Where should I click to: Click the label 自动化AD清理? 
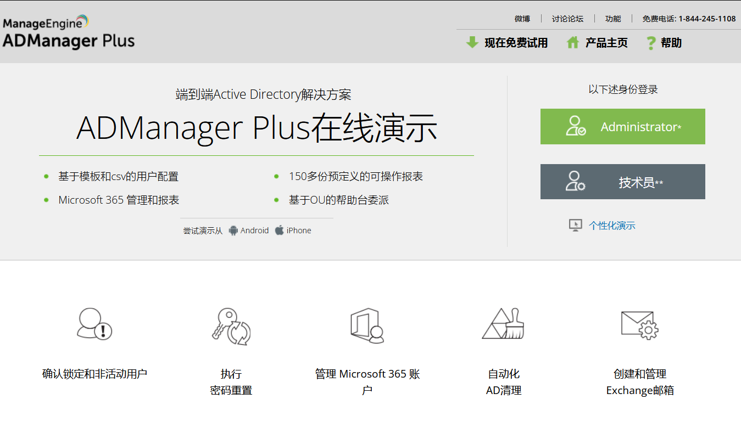pyautogui.click(x=504, y=383)
